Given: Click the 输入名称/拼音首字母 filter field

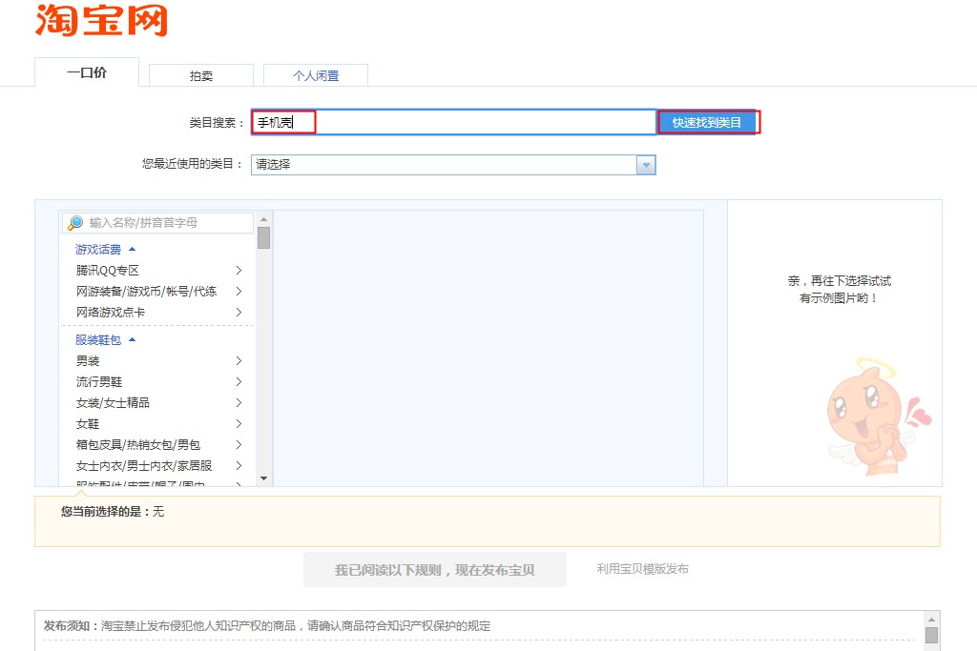Looking at the screenshot, I should [157, 223].
